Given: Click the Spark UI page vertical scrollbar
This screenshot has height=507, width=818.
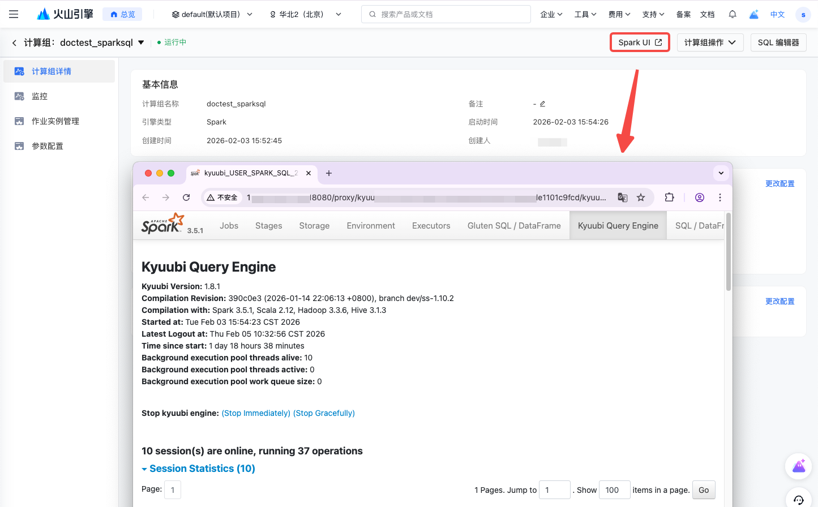Looking at the screenshot, I should click(729, 252).
